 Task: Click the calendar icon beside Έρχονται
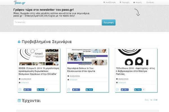pos(19,101)
